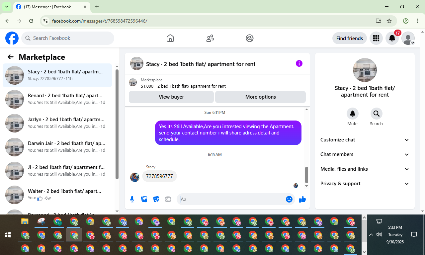Click browser Forward arrow
The height and width of the screenshot is (255, 425).
coord(19,21)
